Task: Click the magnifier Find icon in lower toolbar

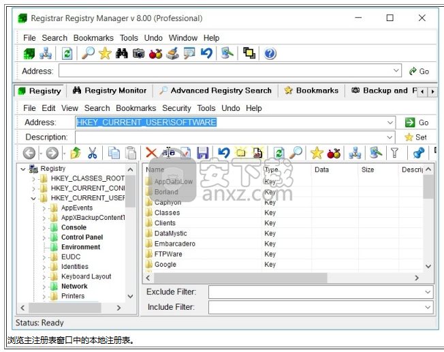Action: tap(296, 153)
